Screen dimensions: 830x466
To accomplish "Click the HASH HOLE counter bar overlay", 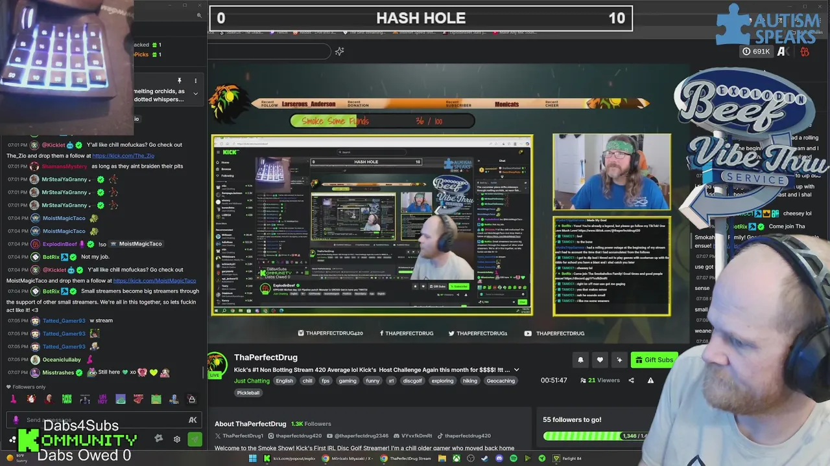I will click(x=421, y=18).
